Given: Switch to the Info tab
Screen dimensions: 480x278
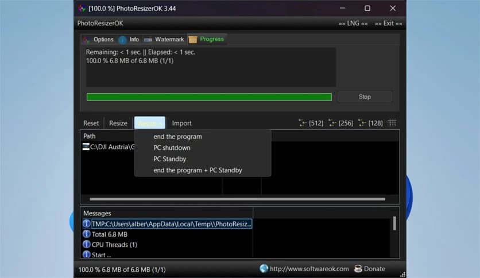Looking at the screenshot, I should pos(129,40).
